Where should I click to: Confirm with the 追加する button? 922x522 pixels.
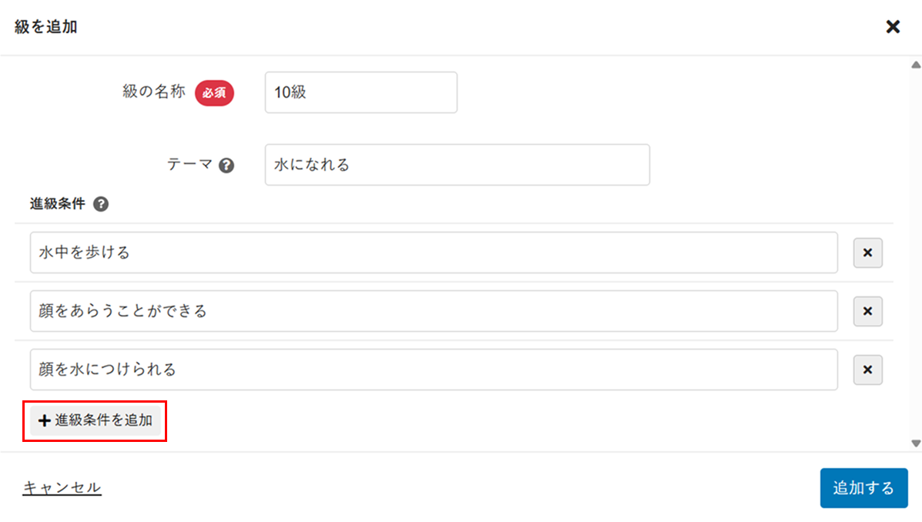coord(863,488)
